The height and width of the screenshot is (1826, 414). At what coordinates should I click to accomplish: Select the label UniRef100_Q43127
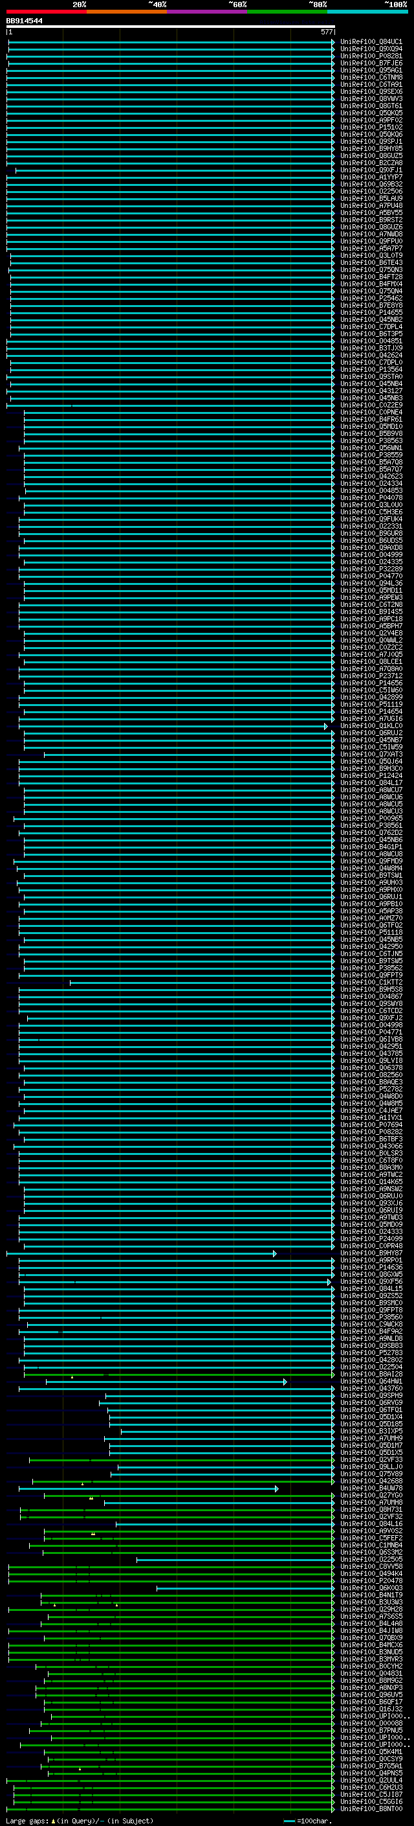tap(371, 391)
